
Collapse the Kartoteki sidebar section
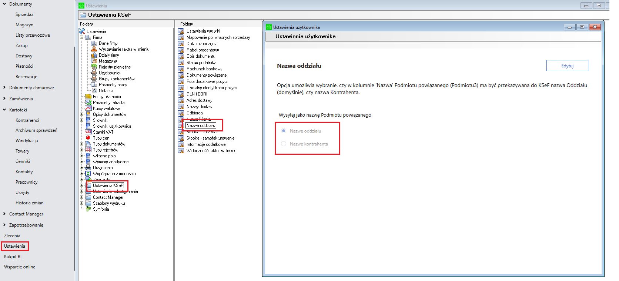(4, 110)
